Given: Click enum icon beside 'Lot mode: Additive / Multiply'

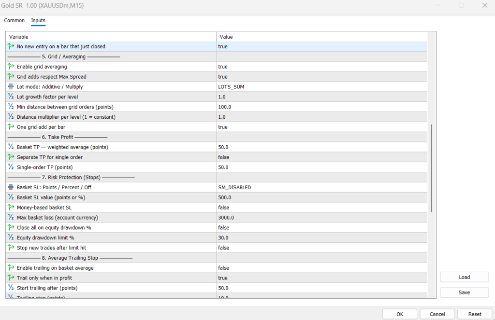Looking at the screenshot, I should (11, 87).
